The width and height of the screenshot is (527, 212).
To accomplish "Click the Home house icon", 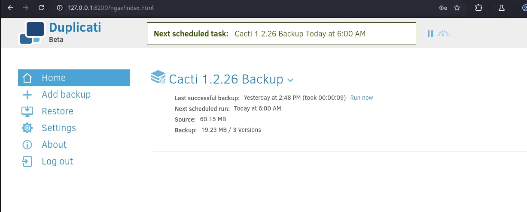I will tap(27, 78).
